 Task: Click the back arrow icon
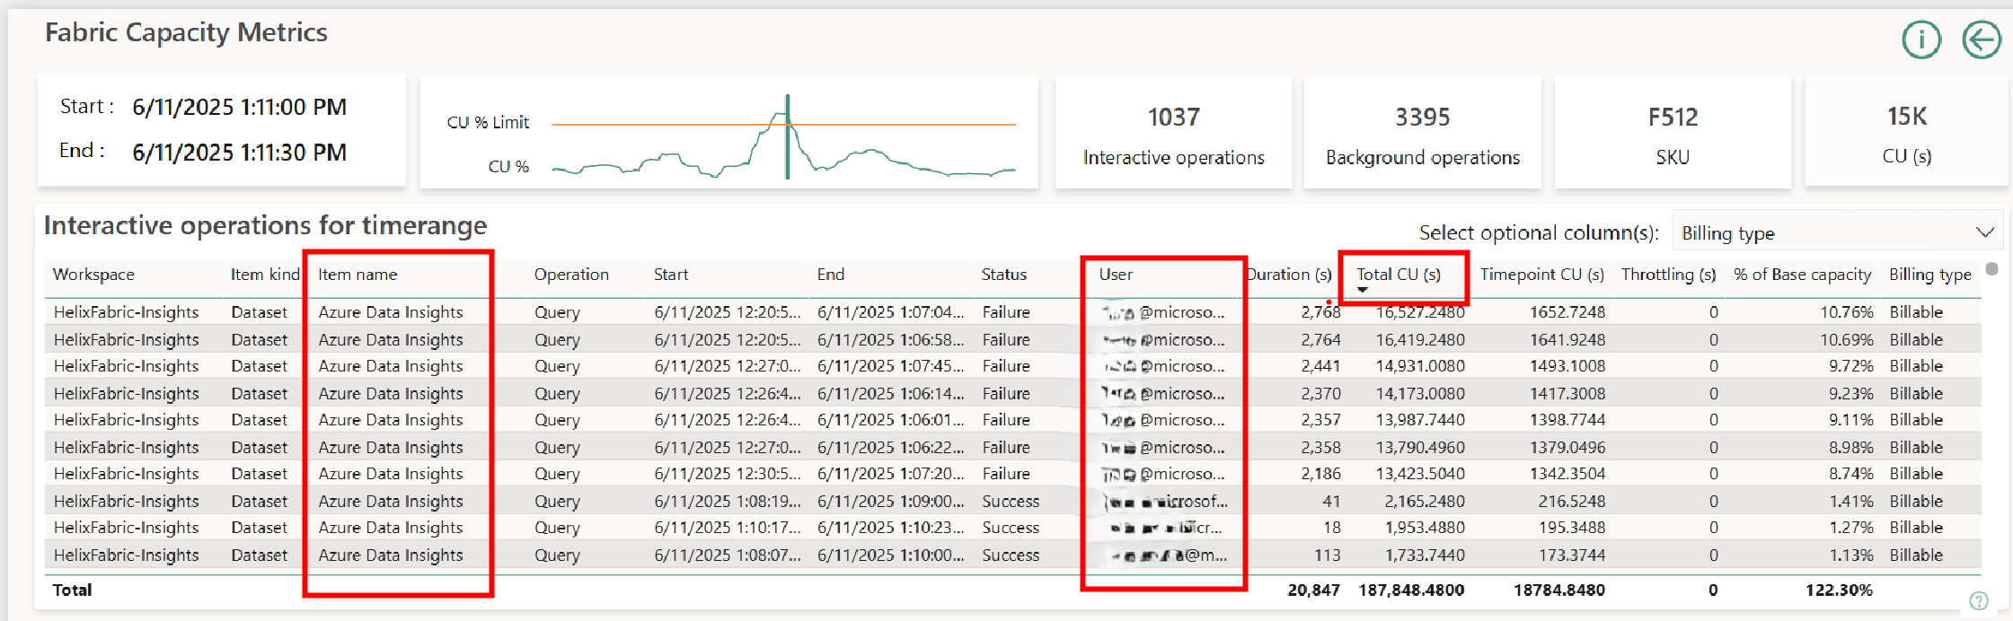point(1981,39)
